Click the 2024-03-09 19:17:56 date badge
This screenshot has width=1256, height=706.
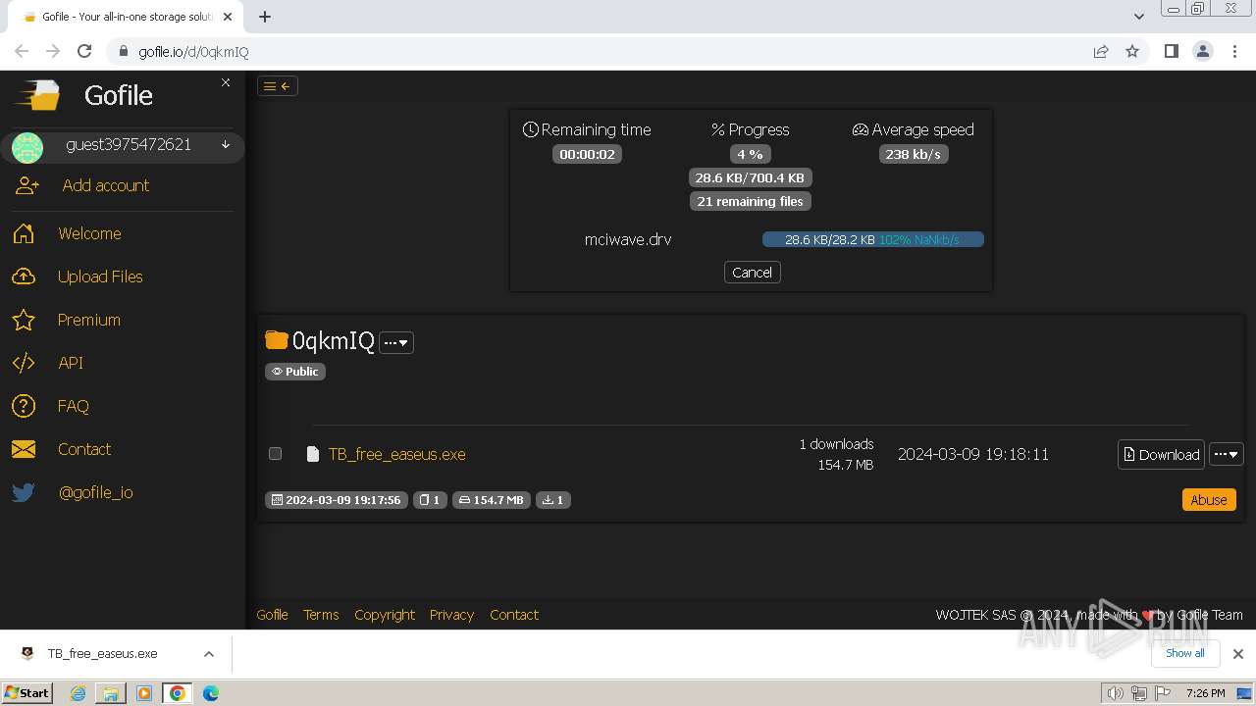[336, 500]
